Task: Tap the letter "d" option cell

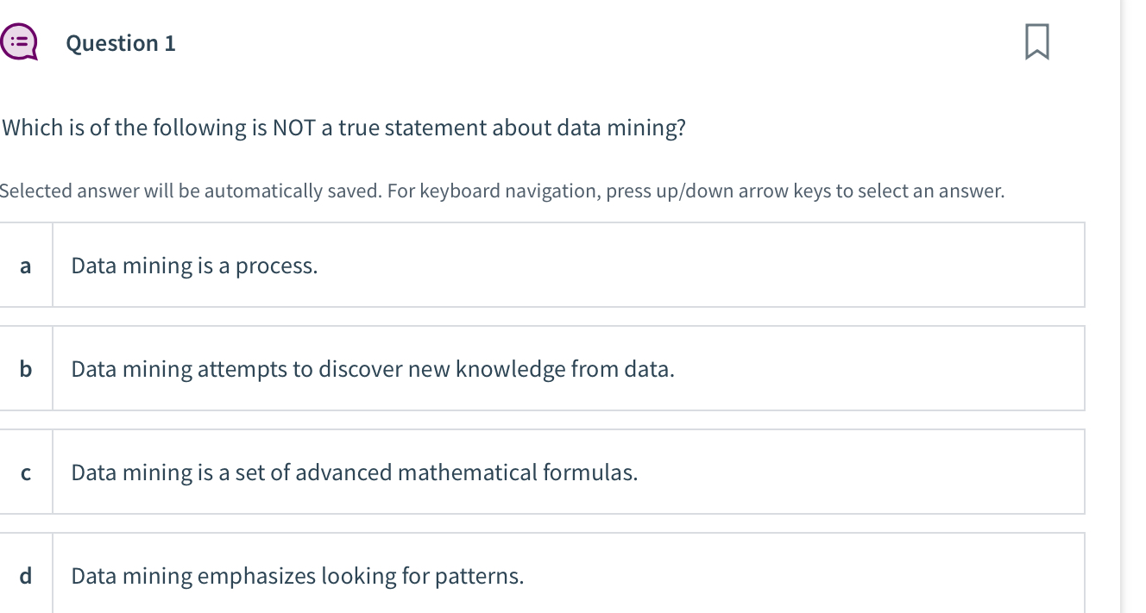Action: click(25, 575)
